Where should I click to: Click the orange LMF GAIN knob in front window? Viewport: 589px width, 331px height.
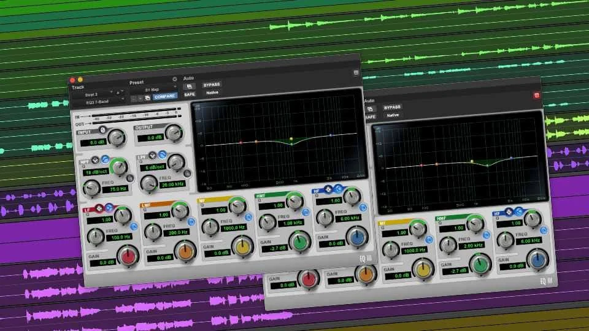pyautogui.click(x=185, y=252)
